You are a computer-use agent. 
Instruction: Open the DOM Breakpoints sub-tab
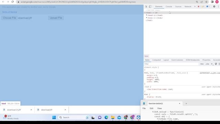click(192, 60)
